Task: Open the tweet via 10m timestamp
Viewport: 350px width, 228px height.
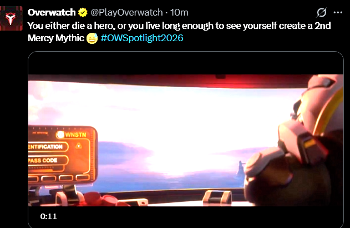Action: (179, 13)
